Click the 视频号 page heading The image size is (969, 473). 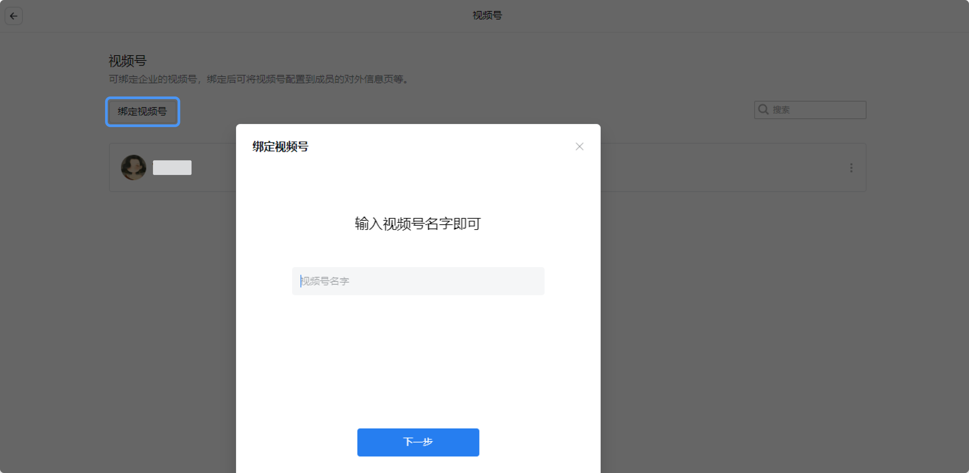click(x=127, y=61)
